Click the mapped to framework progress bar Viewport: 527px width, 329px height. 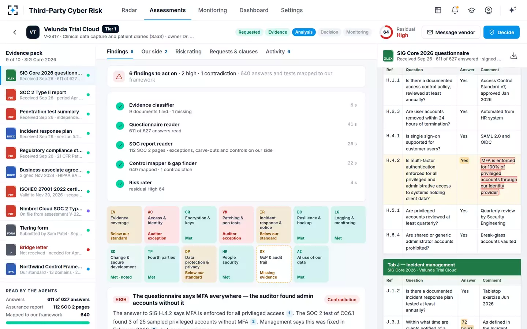(48, 323)
